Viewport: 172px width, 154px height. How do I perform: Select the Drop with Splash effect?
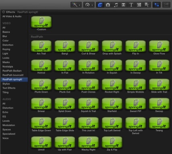point(112,46)
